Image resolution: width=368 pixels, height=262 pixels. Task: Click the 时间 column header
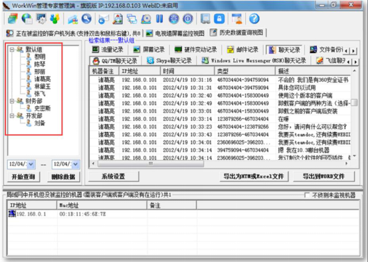coord(187,71)
